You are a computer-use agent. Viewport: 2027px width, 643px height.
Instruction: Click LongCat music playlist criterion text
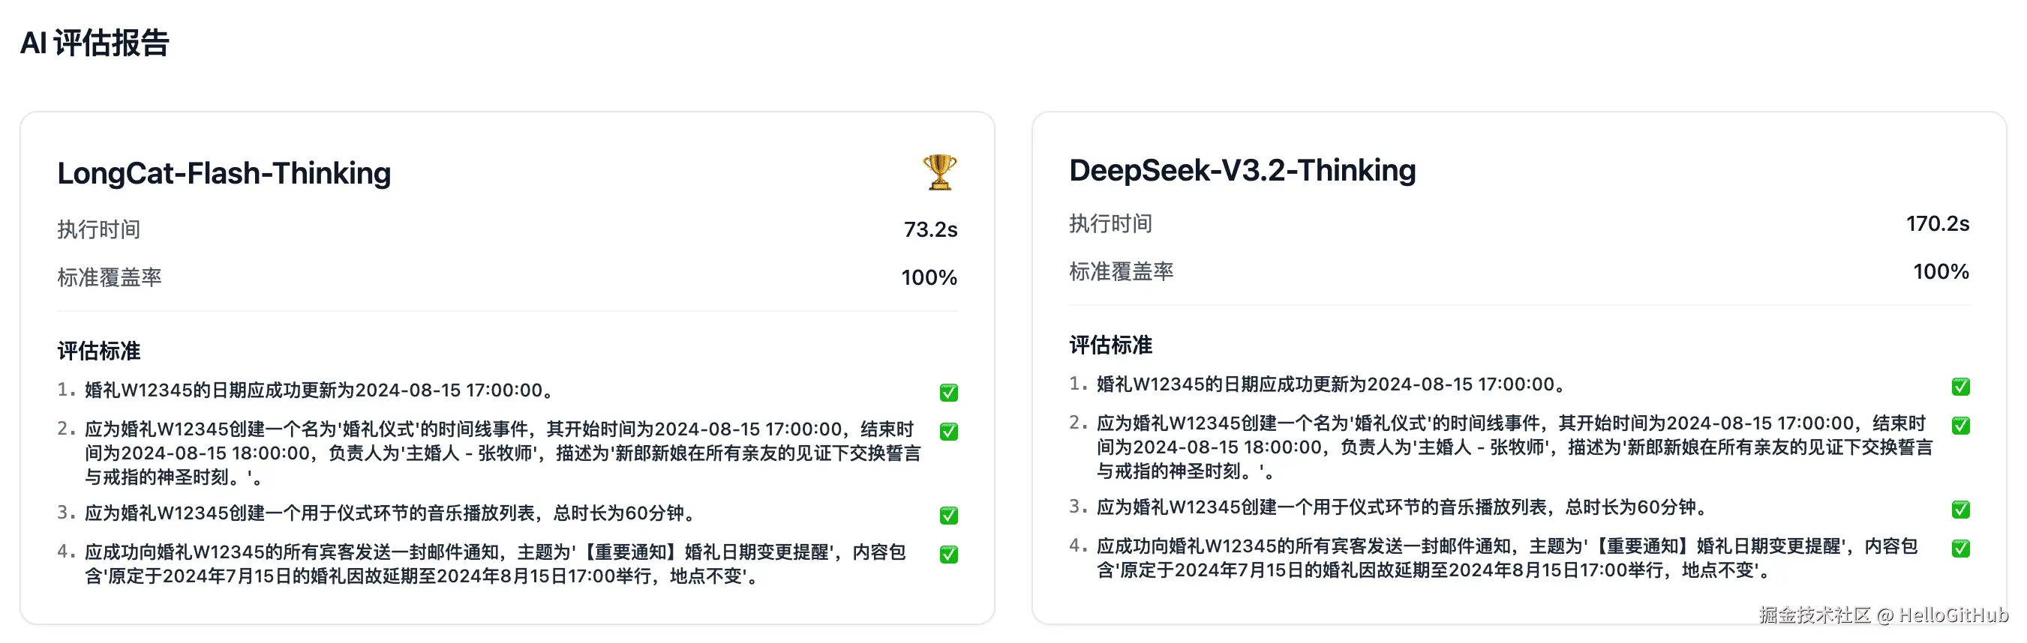389,513
